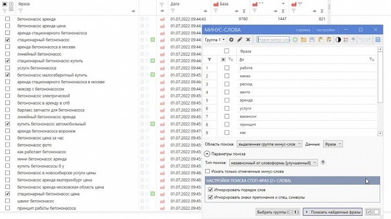The image size is (391, 219).
Task: Select phrase швинг бетононасос
Action: (x=35, y=201)
